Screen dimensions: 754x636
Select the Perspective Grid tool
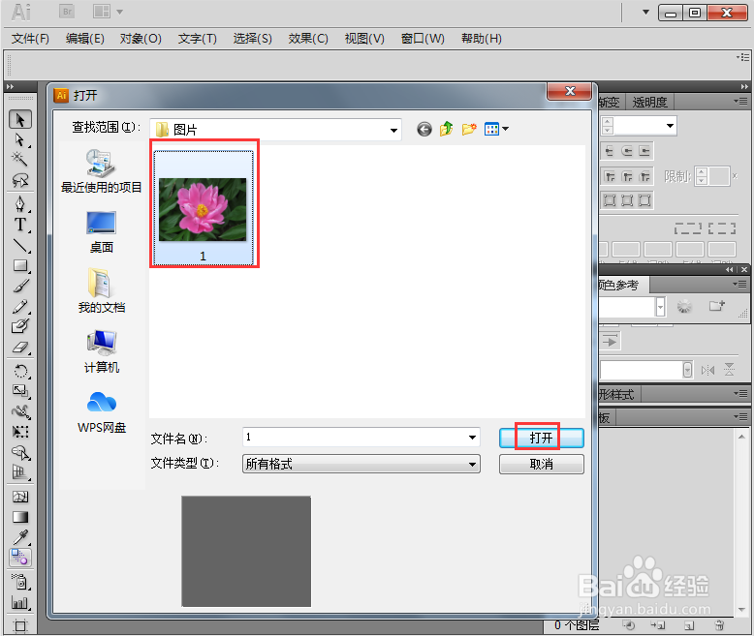coord(20,472)
